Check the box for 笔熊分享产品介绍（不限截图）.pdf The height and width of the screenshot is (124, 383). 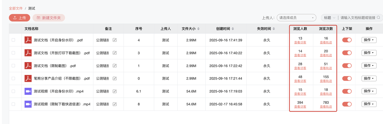point(13,79)
